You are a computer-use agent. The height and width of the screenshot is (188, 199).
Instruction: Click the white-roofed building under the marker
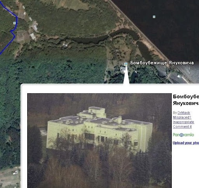point(123,70)
